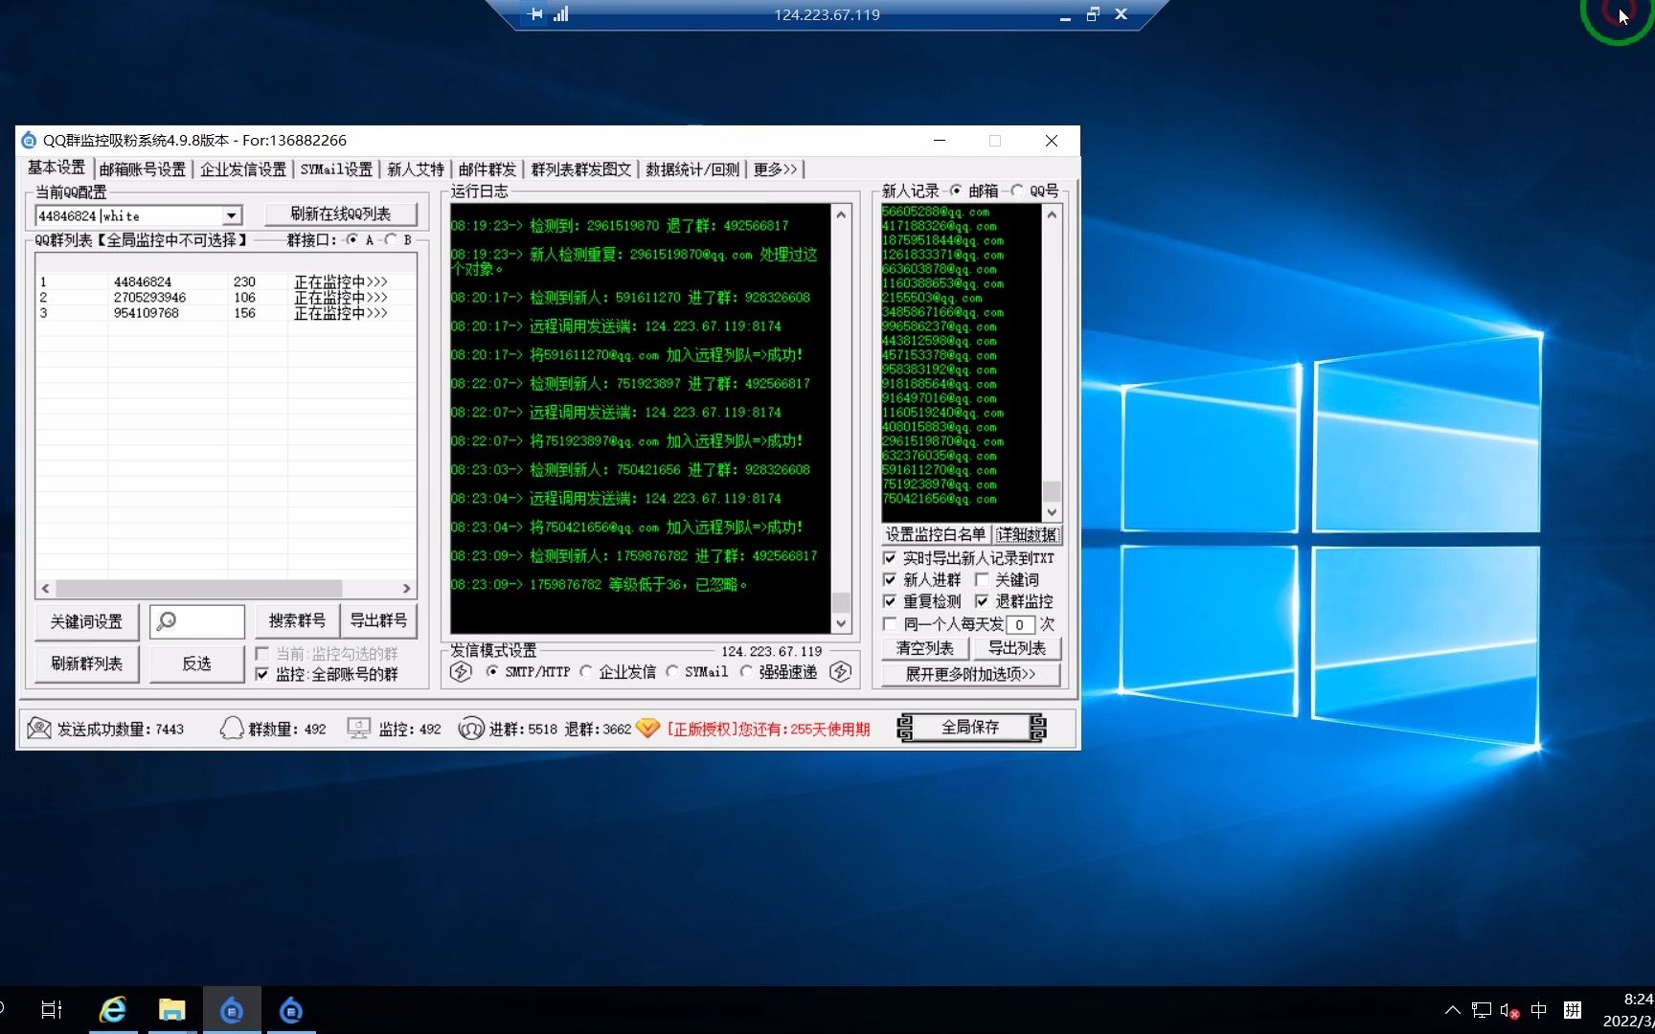
Task: Show hidden tray icons chevron
Action: point(1452,1010)
